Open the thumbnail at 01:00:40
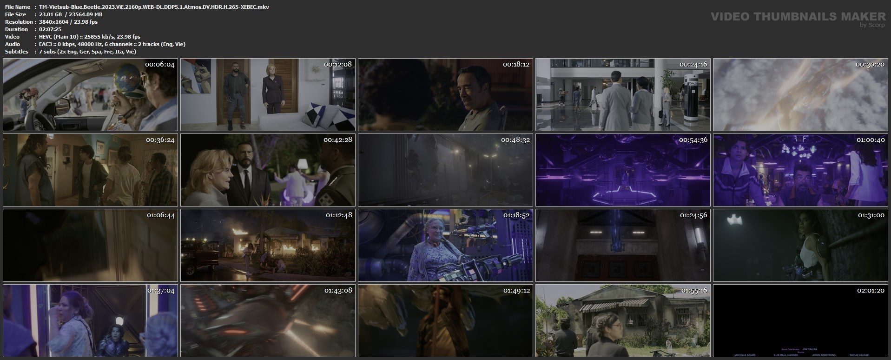Screen dimensions: 891x360 (800, 170)
